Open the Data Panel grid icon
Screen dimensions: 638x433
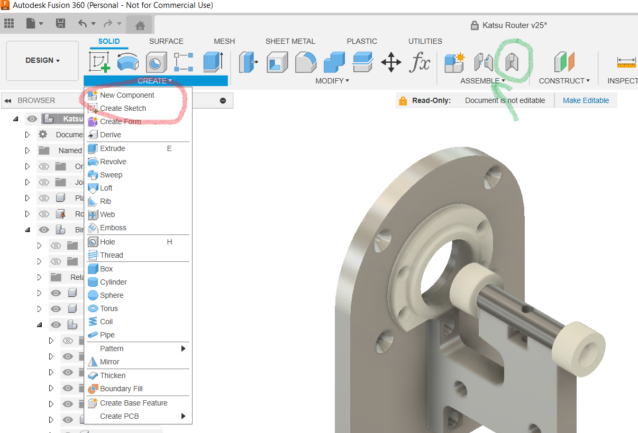(x=9, y=23)
